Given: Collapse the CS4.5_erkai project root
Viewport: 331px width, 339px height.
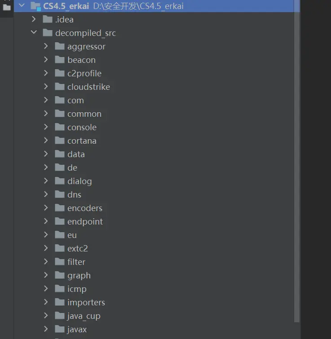Looking at the screenshot, I should [22, 6].
